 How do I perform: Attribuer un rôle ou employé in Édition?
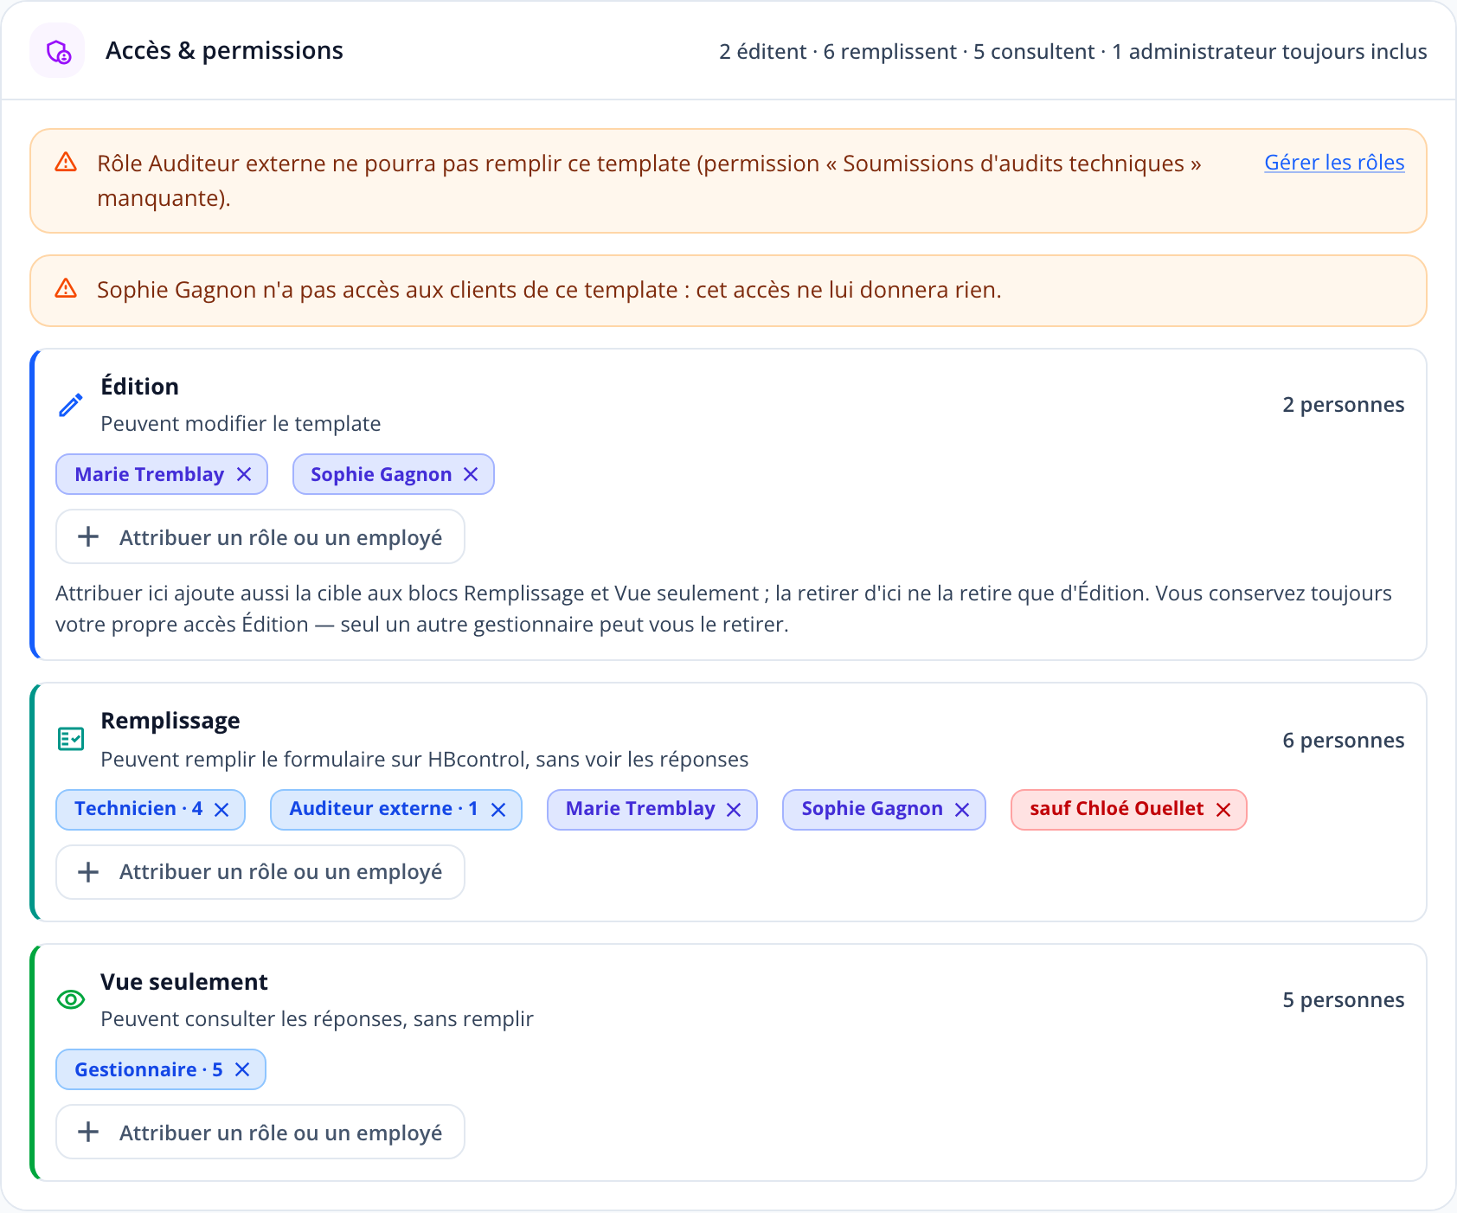(x=260, y=536)
